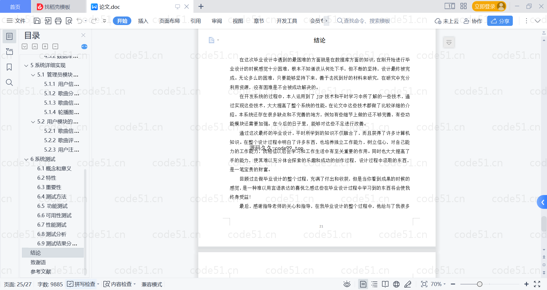Screen dimensions: 547x290
Task: Add a new document tab
Action: (x=201, y=7)
